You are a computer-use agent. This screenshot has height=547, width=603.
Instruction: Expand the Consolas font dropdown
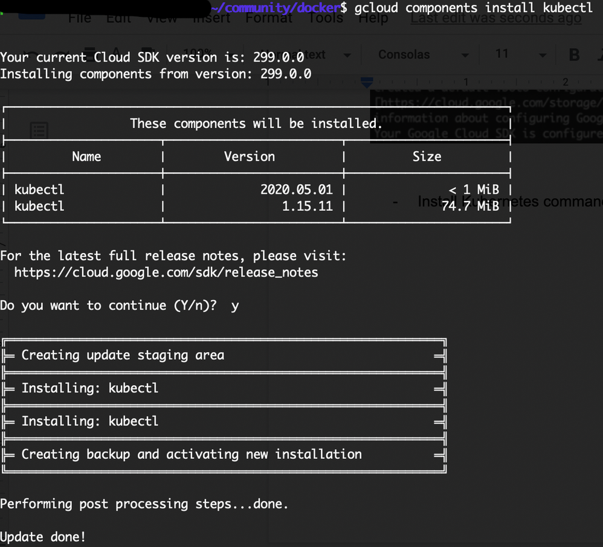pyautogui.click(x=423, y=54)
